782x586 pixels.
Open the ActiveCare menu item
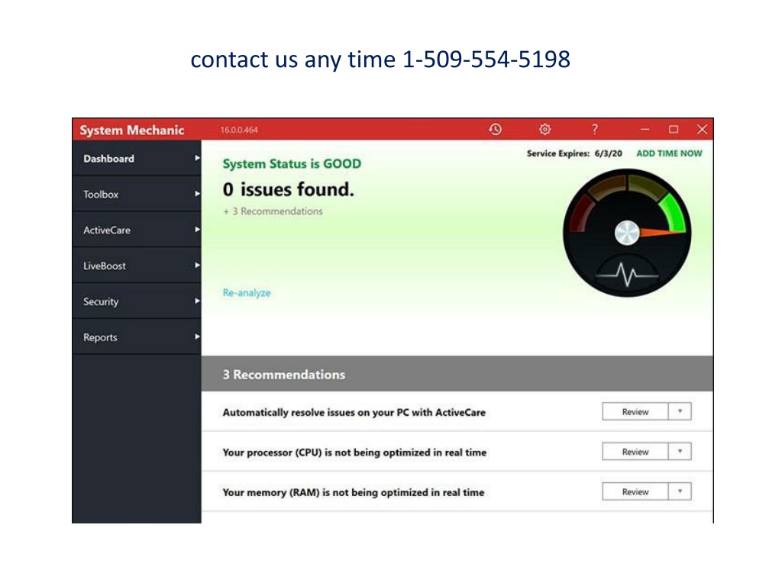point(137,230)
